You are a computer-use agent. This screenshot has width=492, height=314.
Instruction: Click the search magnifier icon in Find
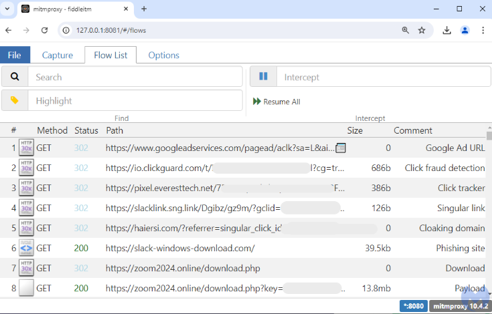tap(15, 76)
